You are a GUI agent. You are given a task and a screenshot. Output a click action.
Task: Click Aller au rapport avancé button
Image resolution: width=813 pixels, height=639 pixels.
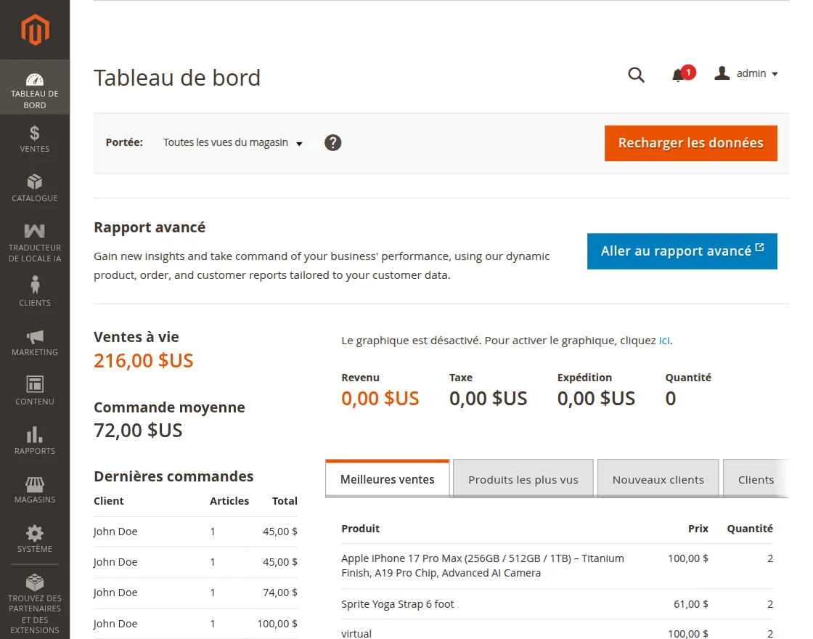[682, 251]
